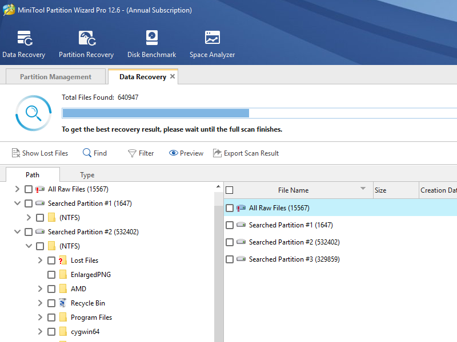Open the Data Recovery tool icon
Screen dimensions: 457x342
[x=23, y=38]
